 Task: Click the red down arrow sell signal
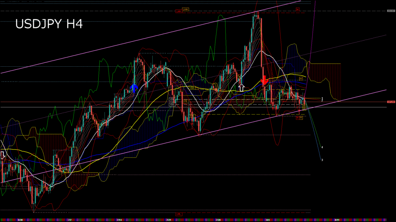pos(264,80)
